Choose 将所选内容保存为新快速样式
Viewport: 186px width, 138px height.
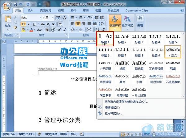pyautogui.click(x=126, y=102)
